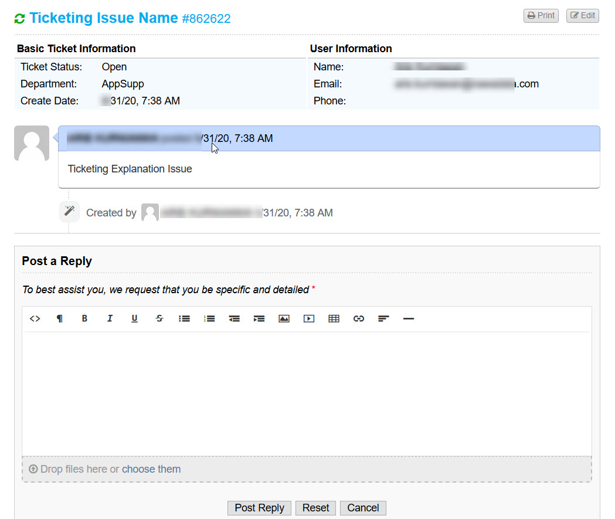Image resolution: width=615 pixels, height=519 pixels.
Task: Decrease indent with the outdent icon
Action: pos(234,318)
